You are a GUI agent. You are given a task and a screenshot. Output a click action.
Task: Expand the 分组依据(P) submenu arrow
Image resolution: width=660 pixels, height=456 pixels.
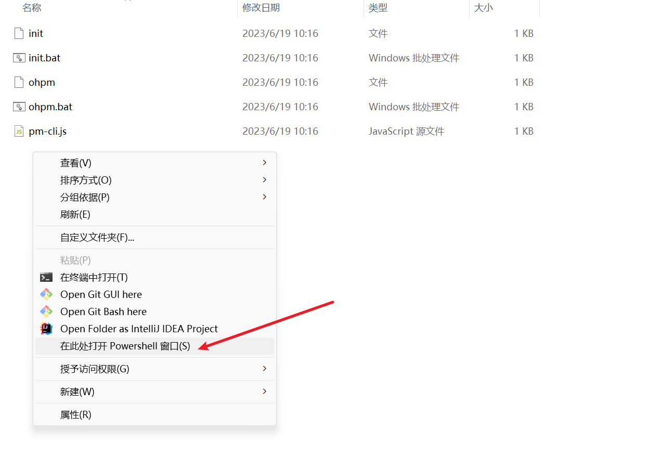tap(264, 197)
